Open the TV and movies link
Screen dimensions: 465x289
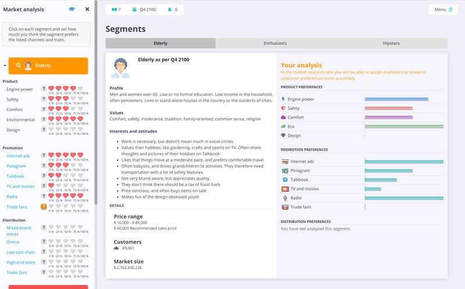pos(20,186)
